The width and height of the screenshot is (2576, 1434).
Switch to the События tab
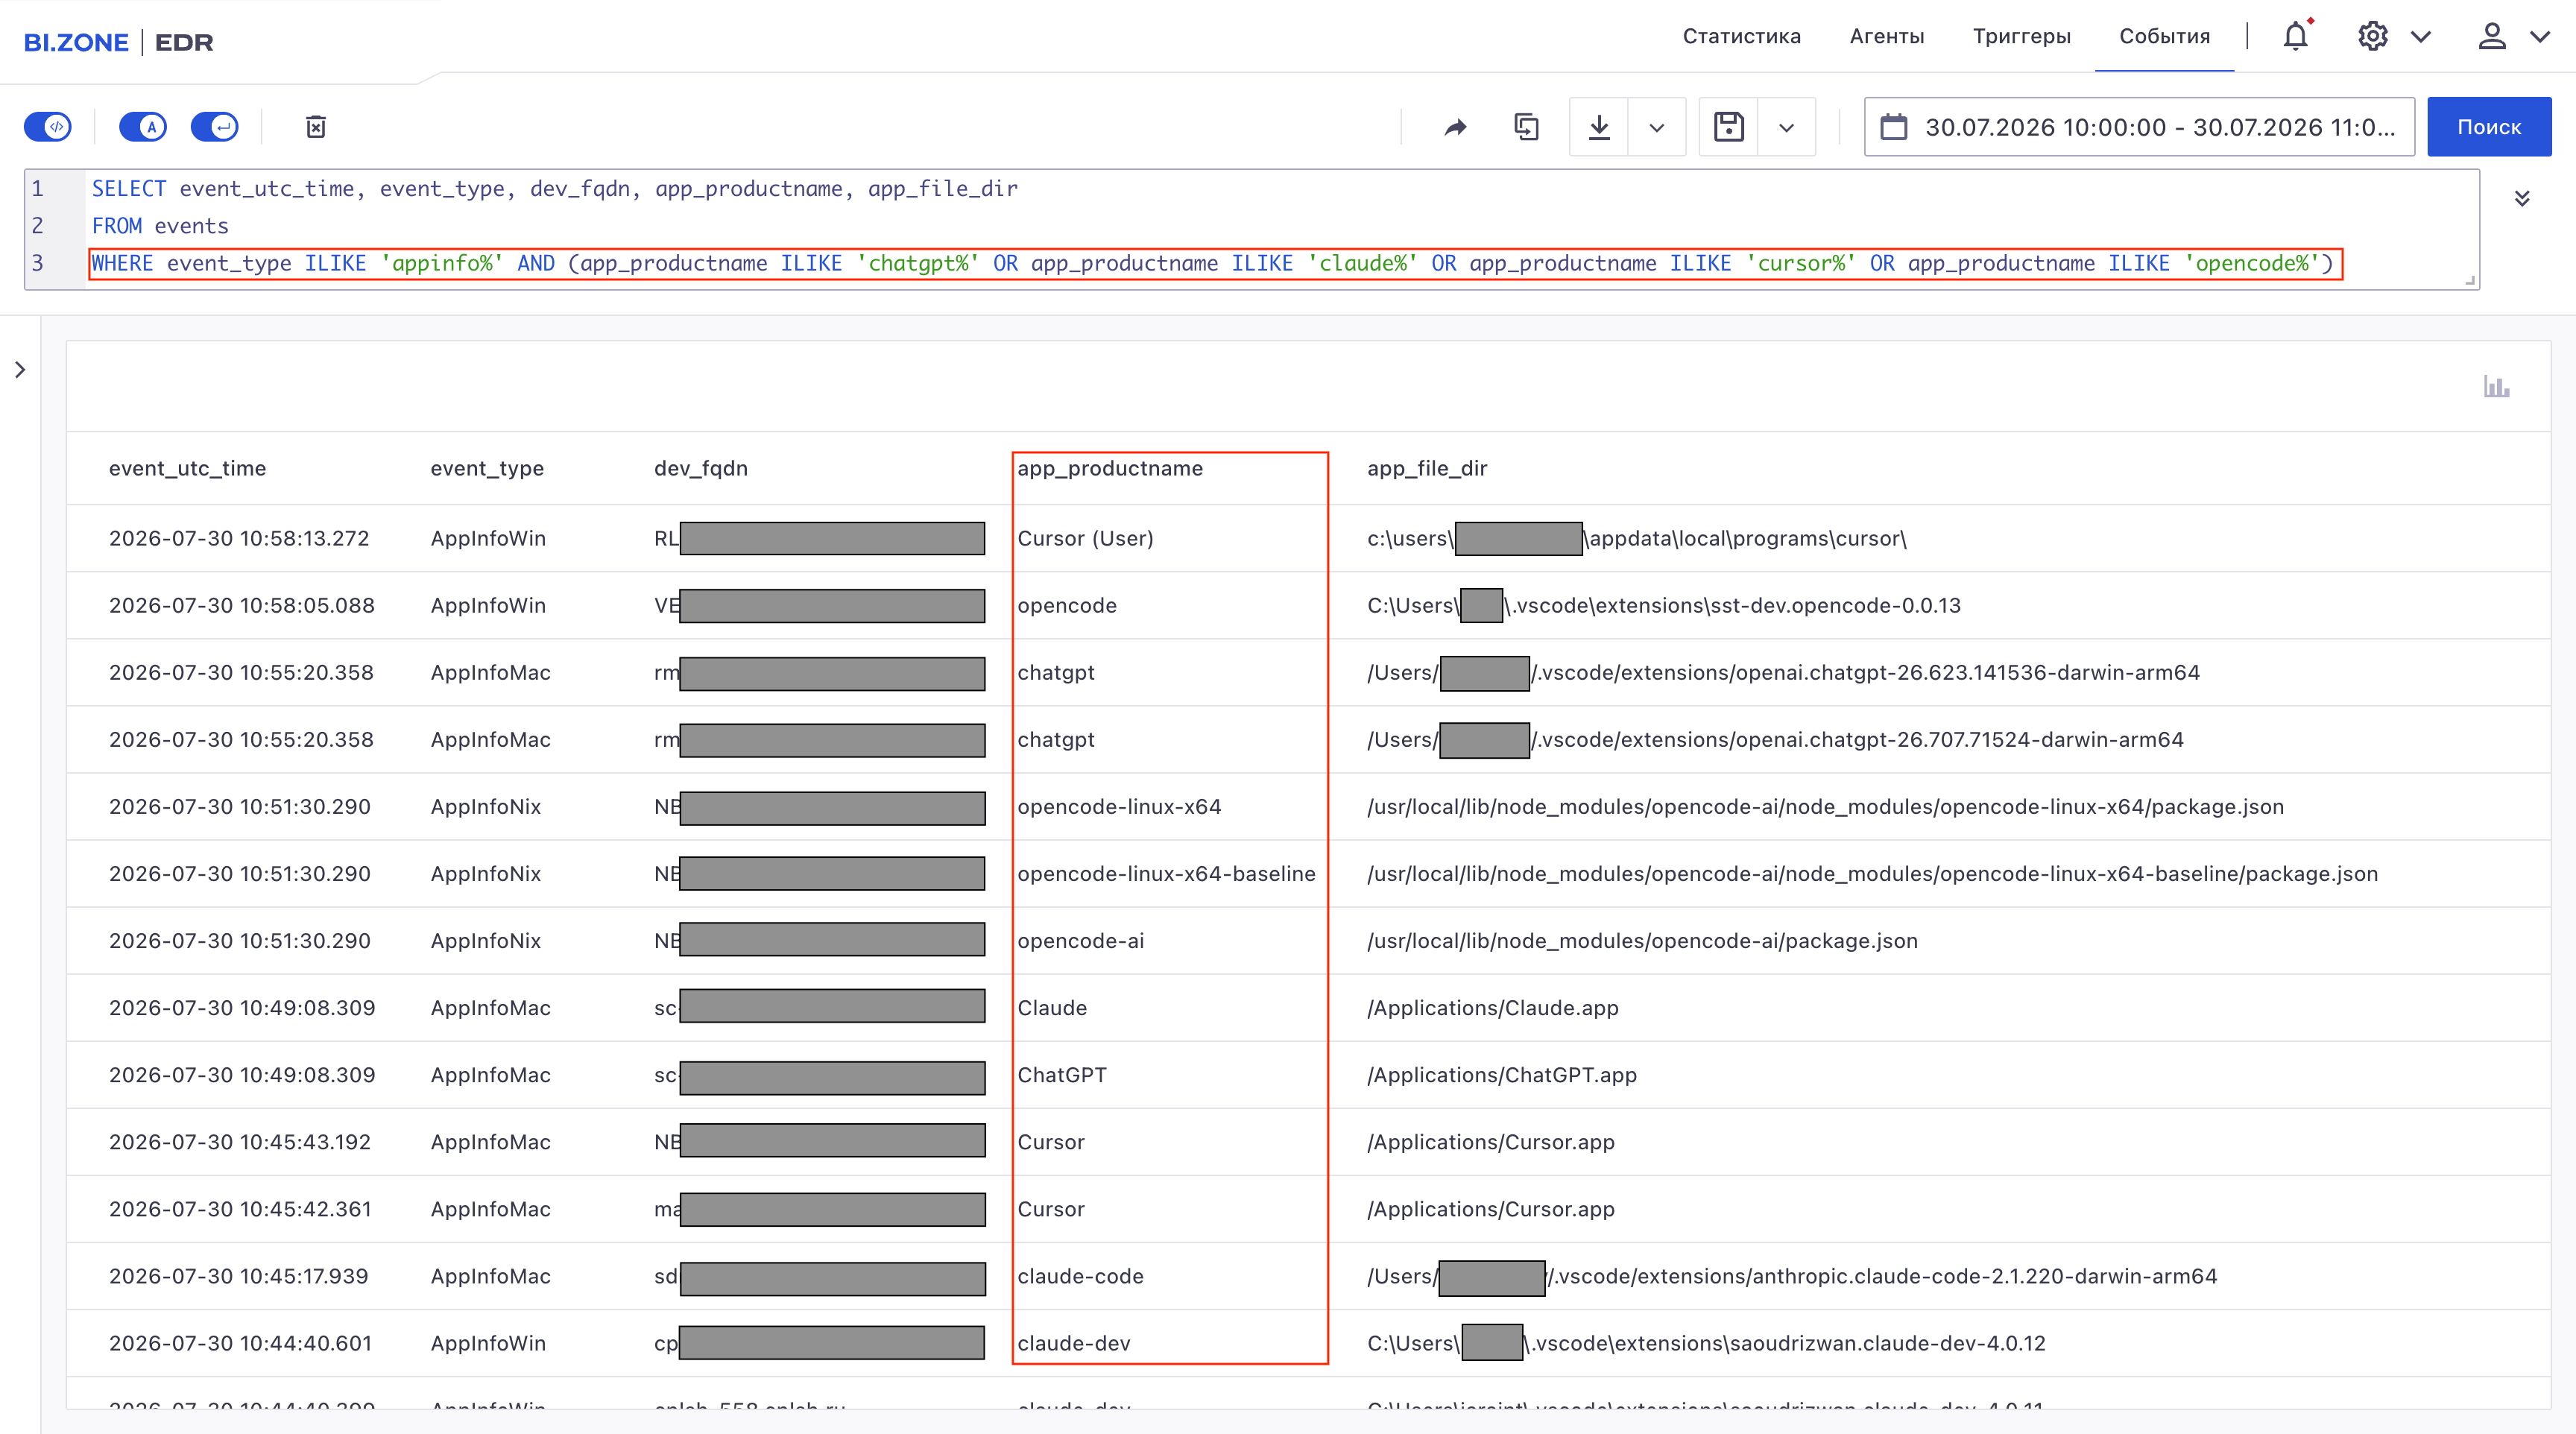pos(2165,36)
